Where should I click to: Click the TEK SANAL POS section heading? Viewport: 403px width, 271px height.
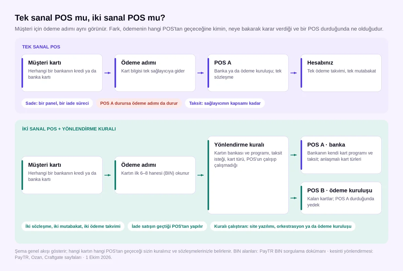[x=41, y=47]
